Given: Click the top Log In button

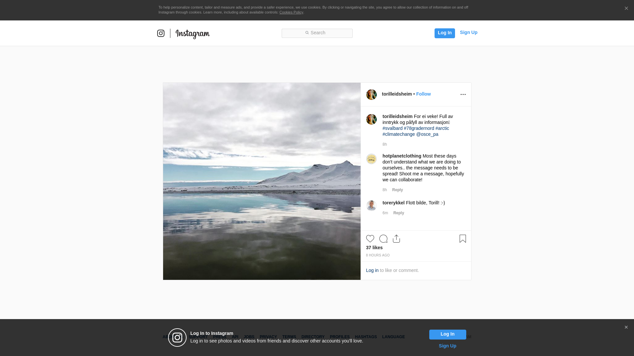Looking at the screenshot, I should point(444,33).
